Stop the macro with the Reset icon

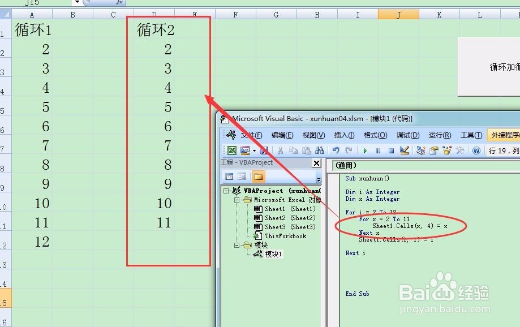click(x=392, y=149)
